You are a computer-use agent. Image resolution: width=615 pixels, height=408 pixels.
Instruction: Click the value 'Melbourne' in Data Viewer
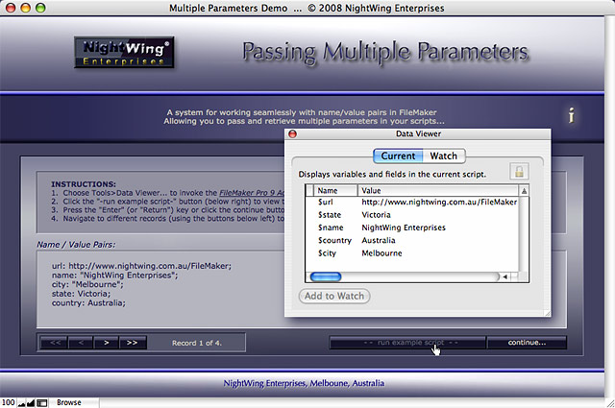381,253
